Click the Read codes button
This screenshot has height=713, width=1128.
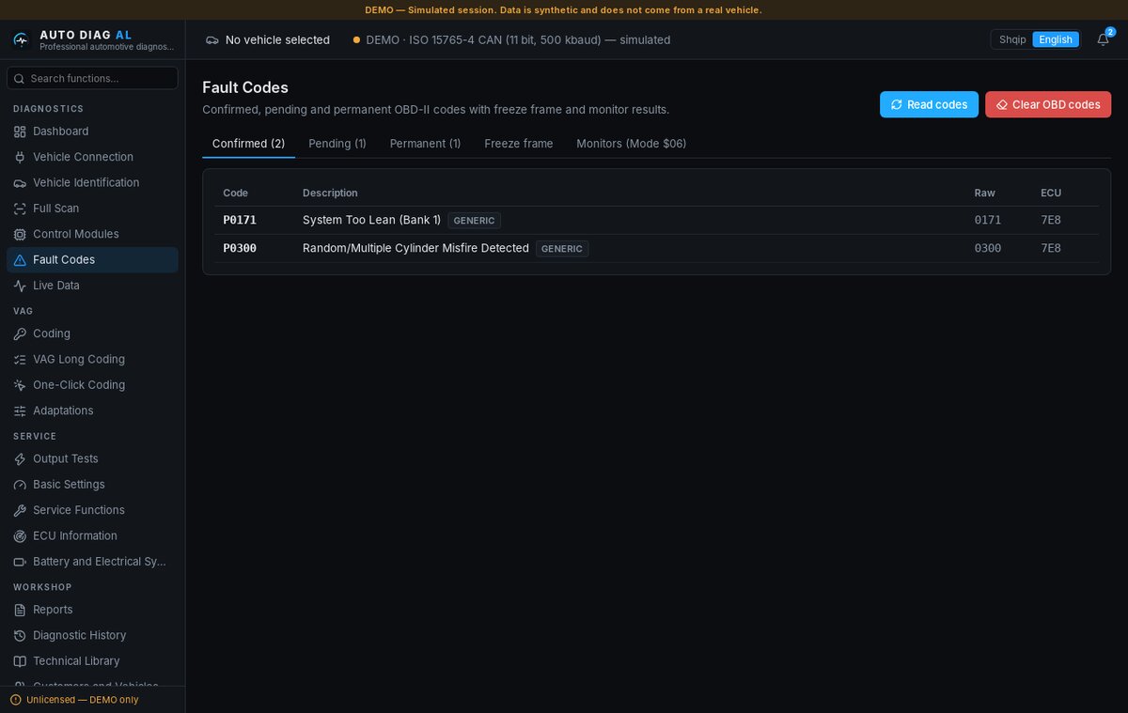click(x=929, y=104)
